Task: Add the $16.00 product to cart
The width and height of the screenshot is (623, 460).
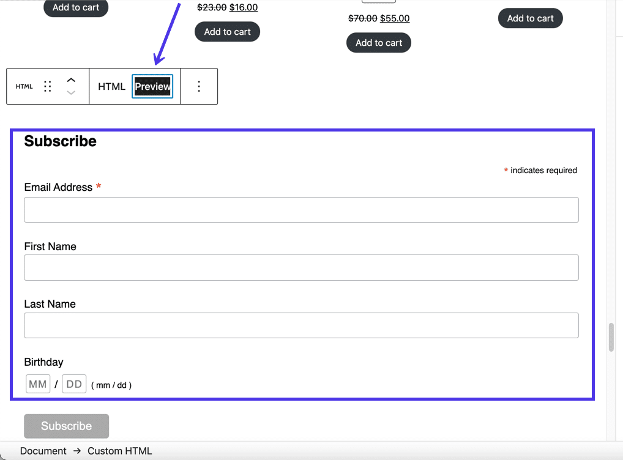Action: [227, 32]
